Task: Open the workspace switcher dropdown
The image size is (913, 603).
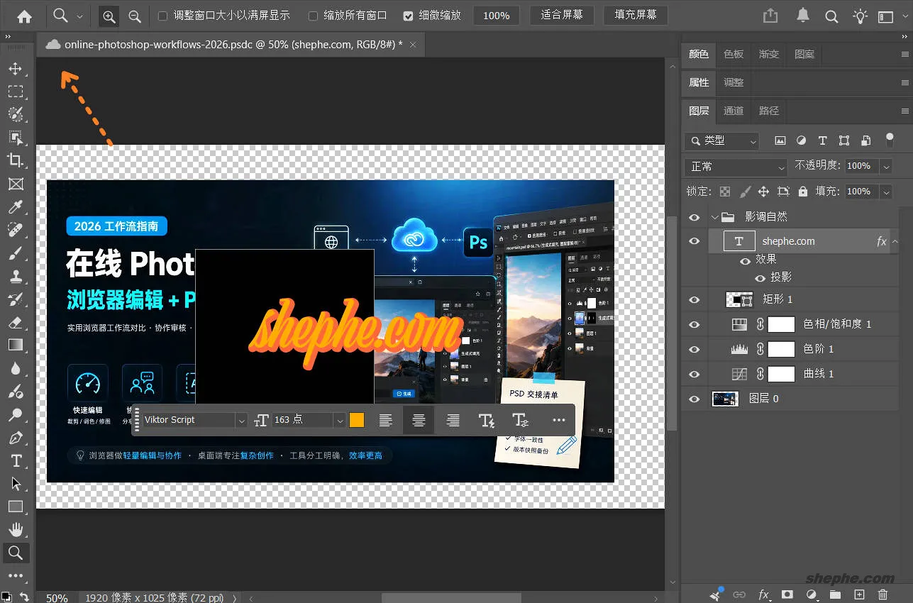Action: 885,16
